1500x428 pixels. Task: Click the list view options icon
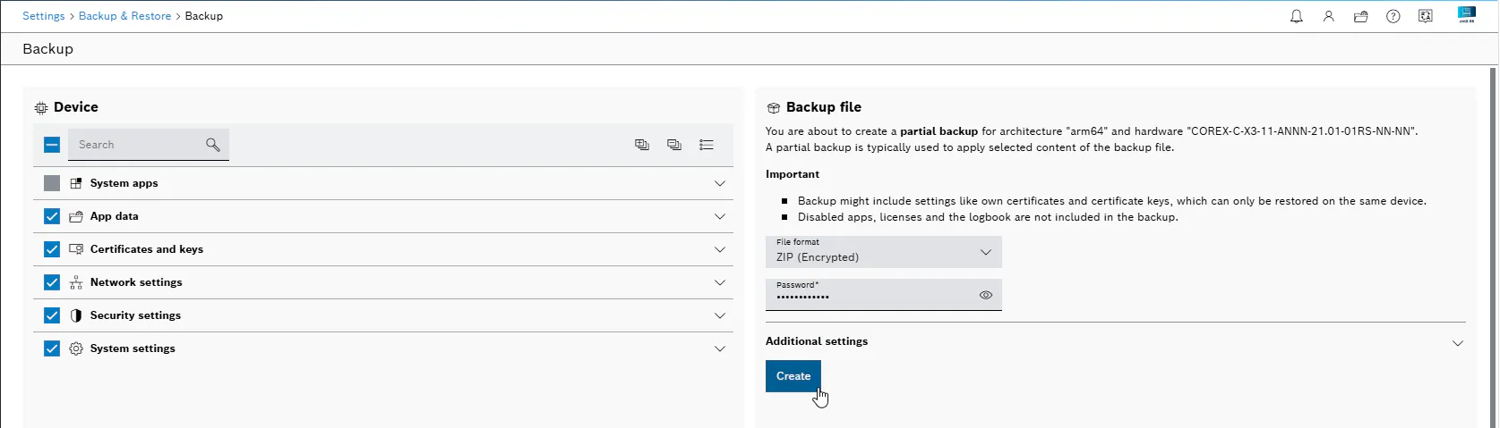point(707,145)
